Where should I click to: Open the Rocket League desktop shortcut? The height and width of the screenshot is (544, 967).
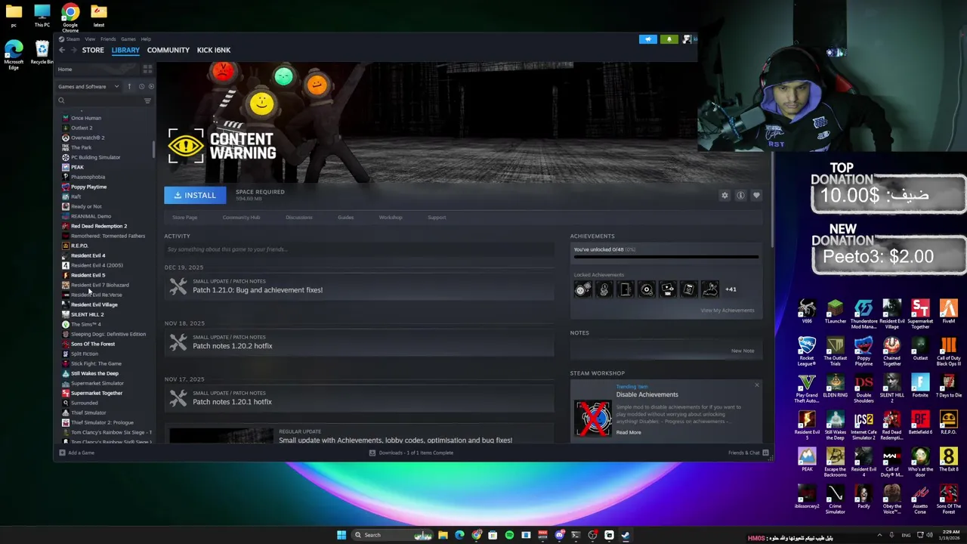[x=807, y=351]
